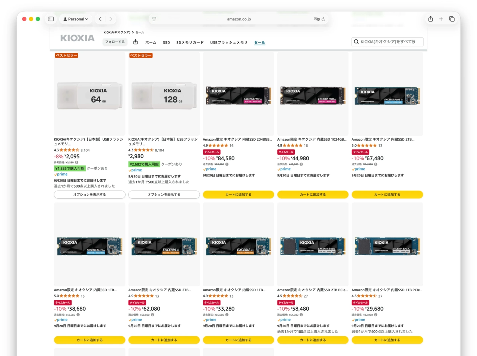477x356 pixels.
Task: Open the page menu icon in address bar
Action: pyautogui.click(x=154, y=19)
